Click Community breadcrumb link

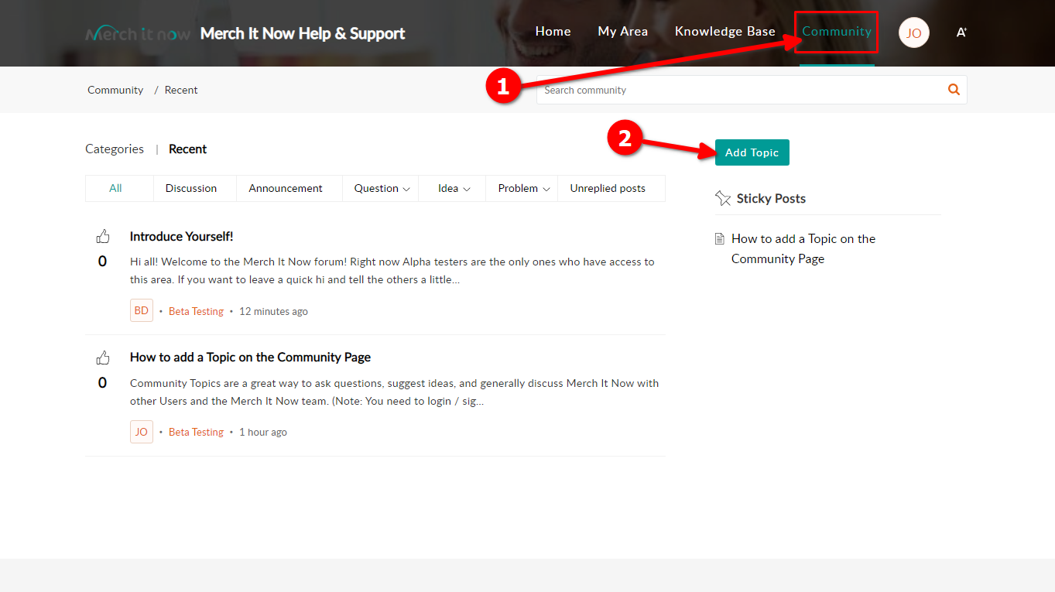[x=115, y=90]
